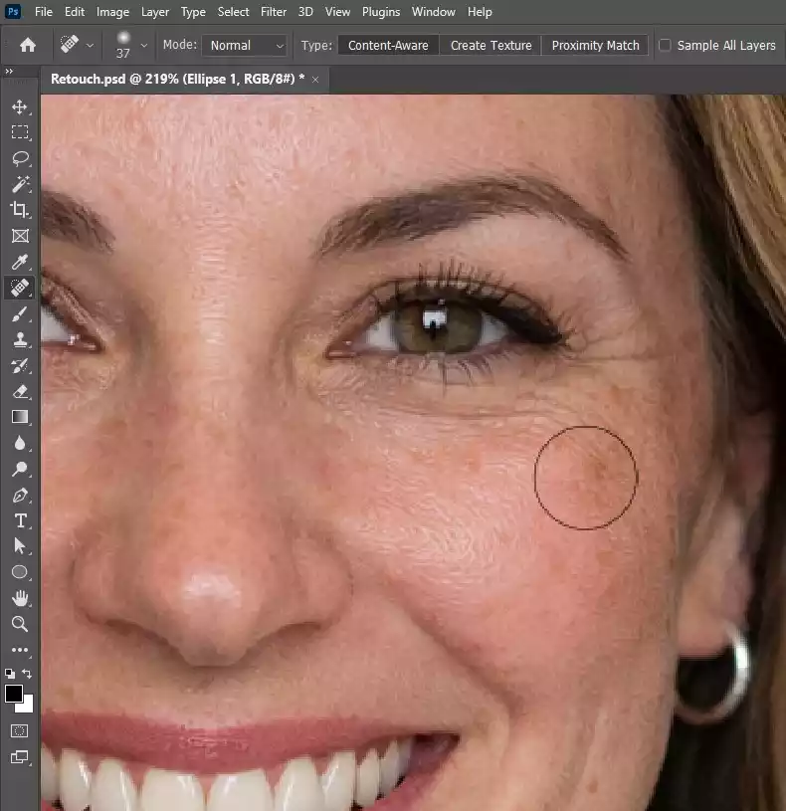The image size is (786, 811).
Task: Switch to the Retouch.psd document tab
Action: (177, 79)
